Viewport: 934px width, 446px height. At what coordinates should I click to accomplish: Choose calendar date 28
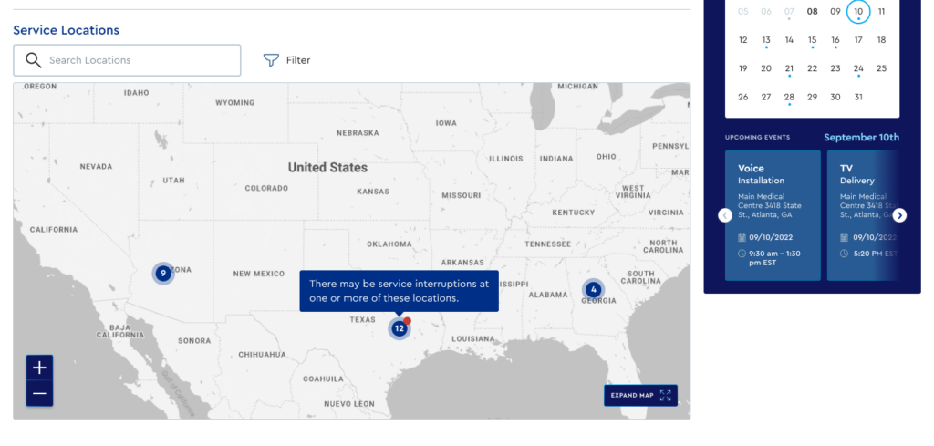click(x=789, y=97)
